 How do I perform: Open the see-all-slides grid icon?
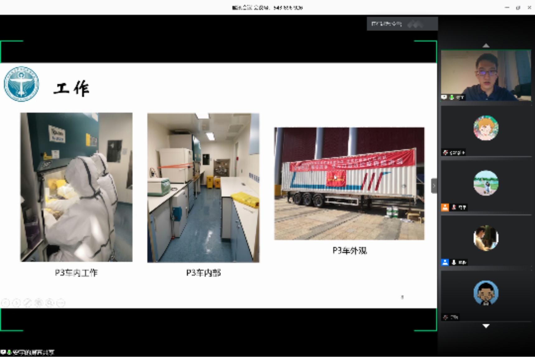(x=39, y=303)
